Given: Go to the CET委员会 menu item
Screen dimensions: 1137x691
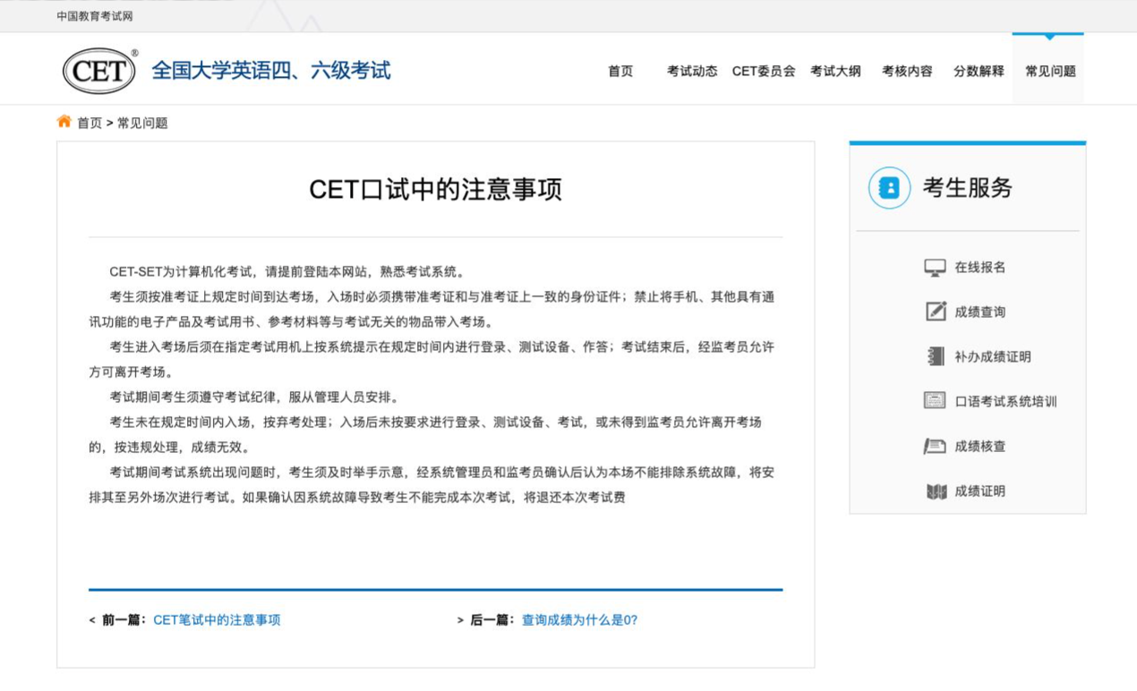Looking at the screenshot, I should [764, 72].
